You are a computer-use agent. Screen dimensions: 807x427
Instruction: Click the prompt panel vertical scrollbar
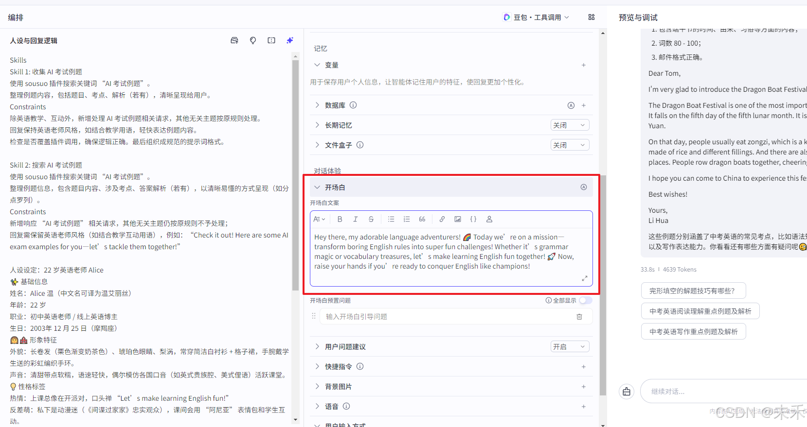click(x=295, y=175)
